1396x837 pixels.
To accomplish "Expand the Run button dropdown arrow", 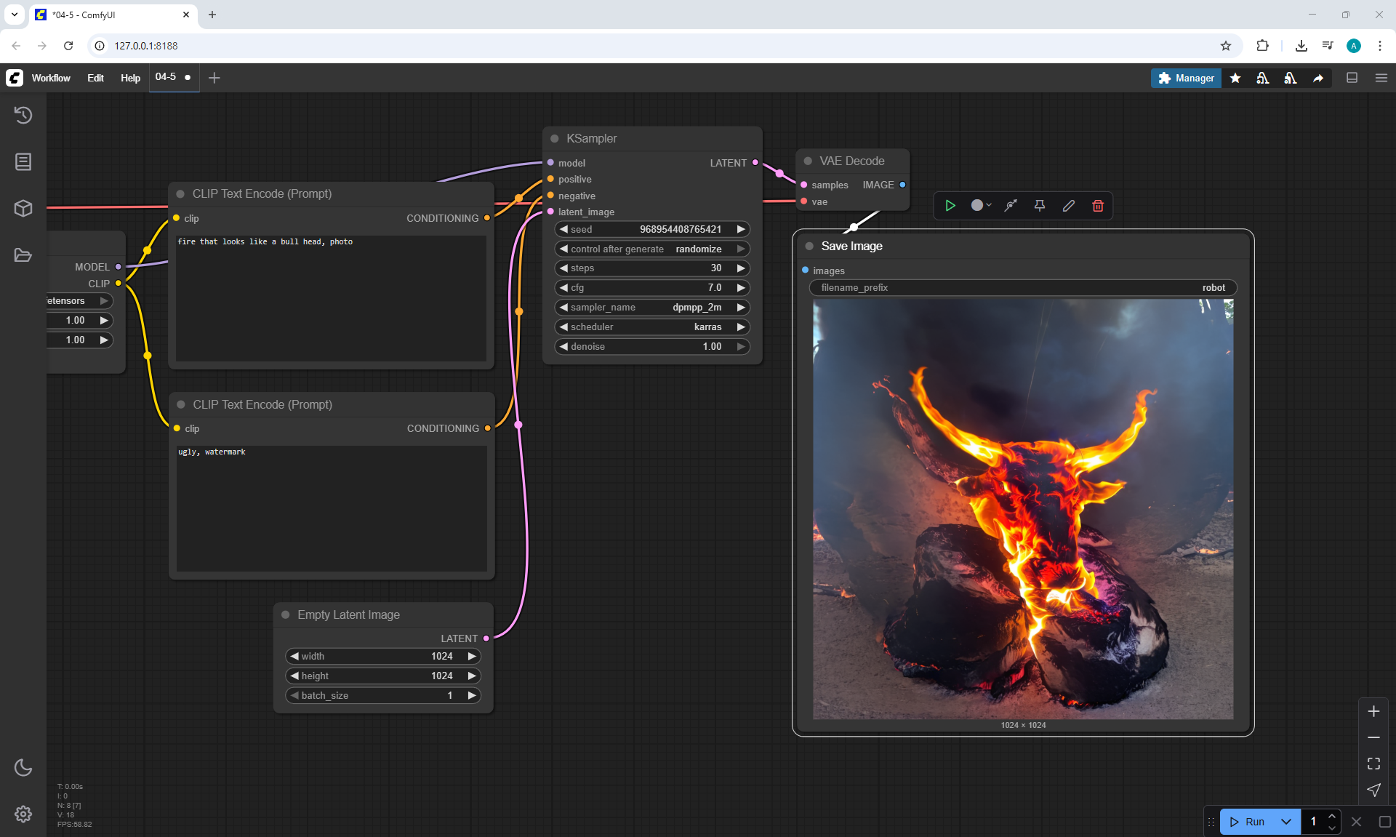I will 1286,822.
